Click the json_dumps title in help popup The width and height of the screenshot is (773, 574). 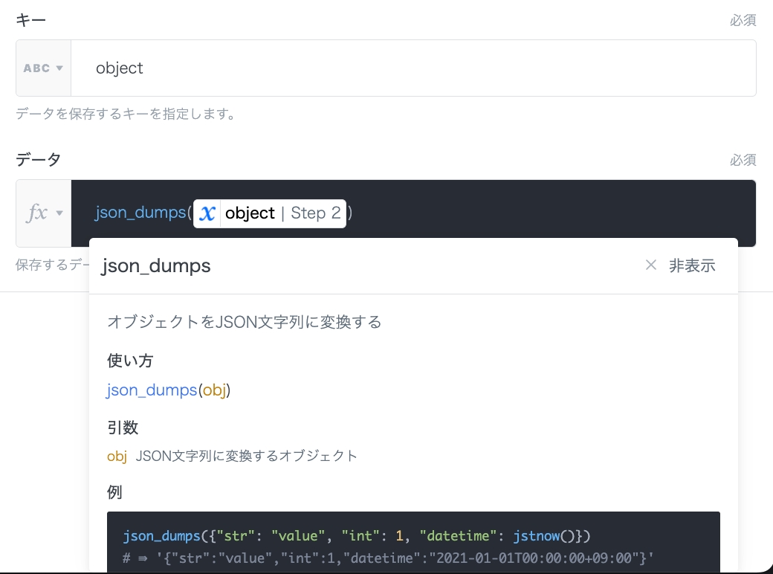pyautogui.click(x=156, y=265)
